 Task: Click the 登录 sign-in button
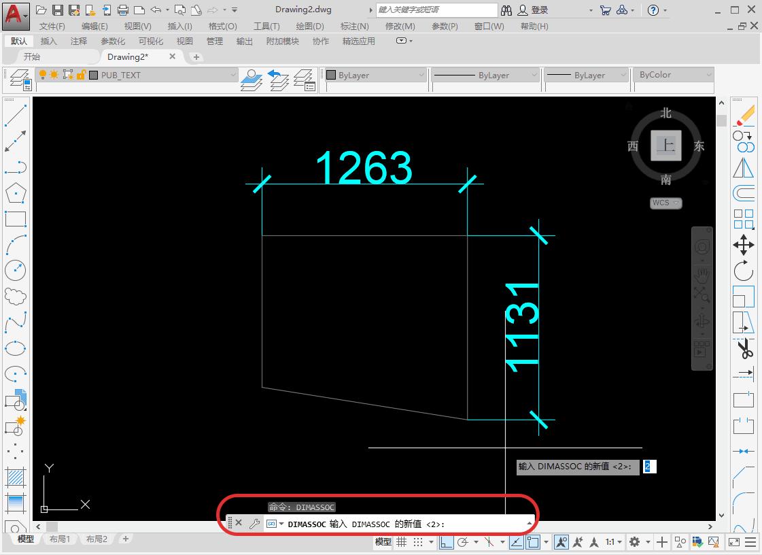click(x=534, y=10)
